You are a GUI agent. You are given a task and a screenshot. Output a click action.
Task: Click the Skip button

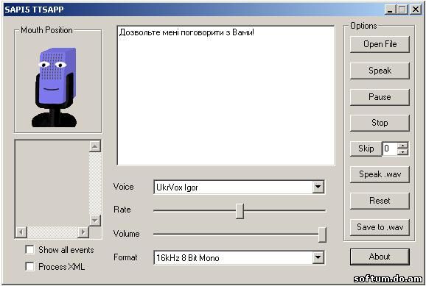(x=366, y=149)
